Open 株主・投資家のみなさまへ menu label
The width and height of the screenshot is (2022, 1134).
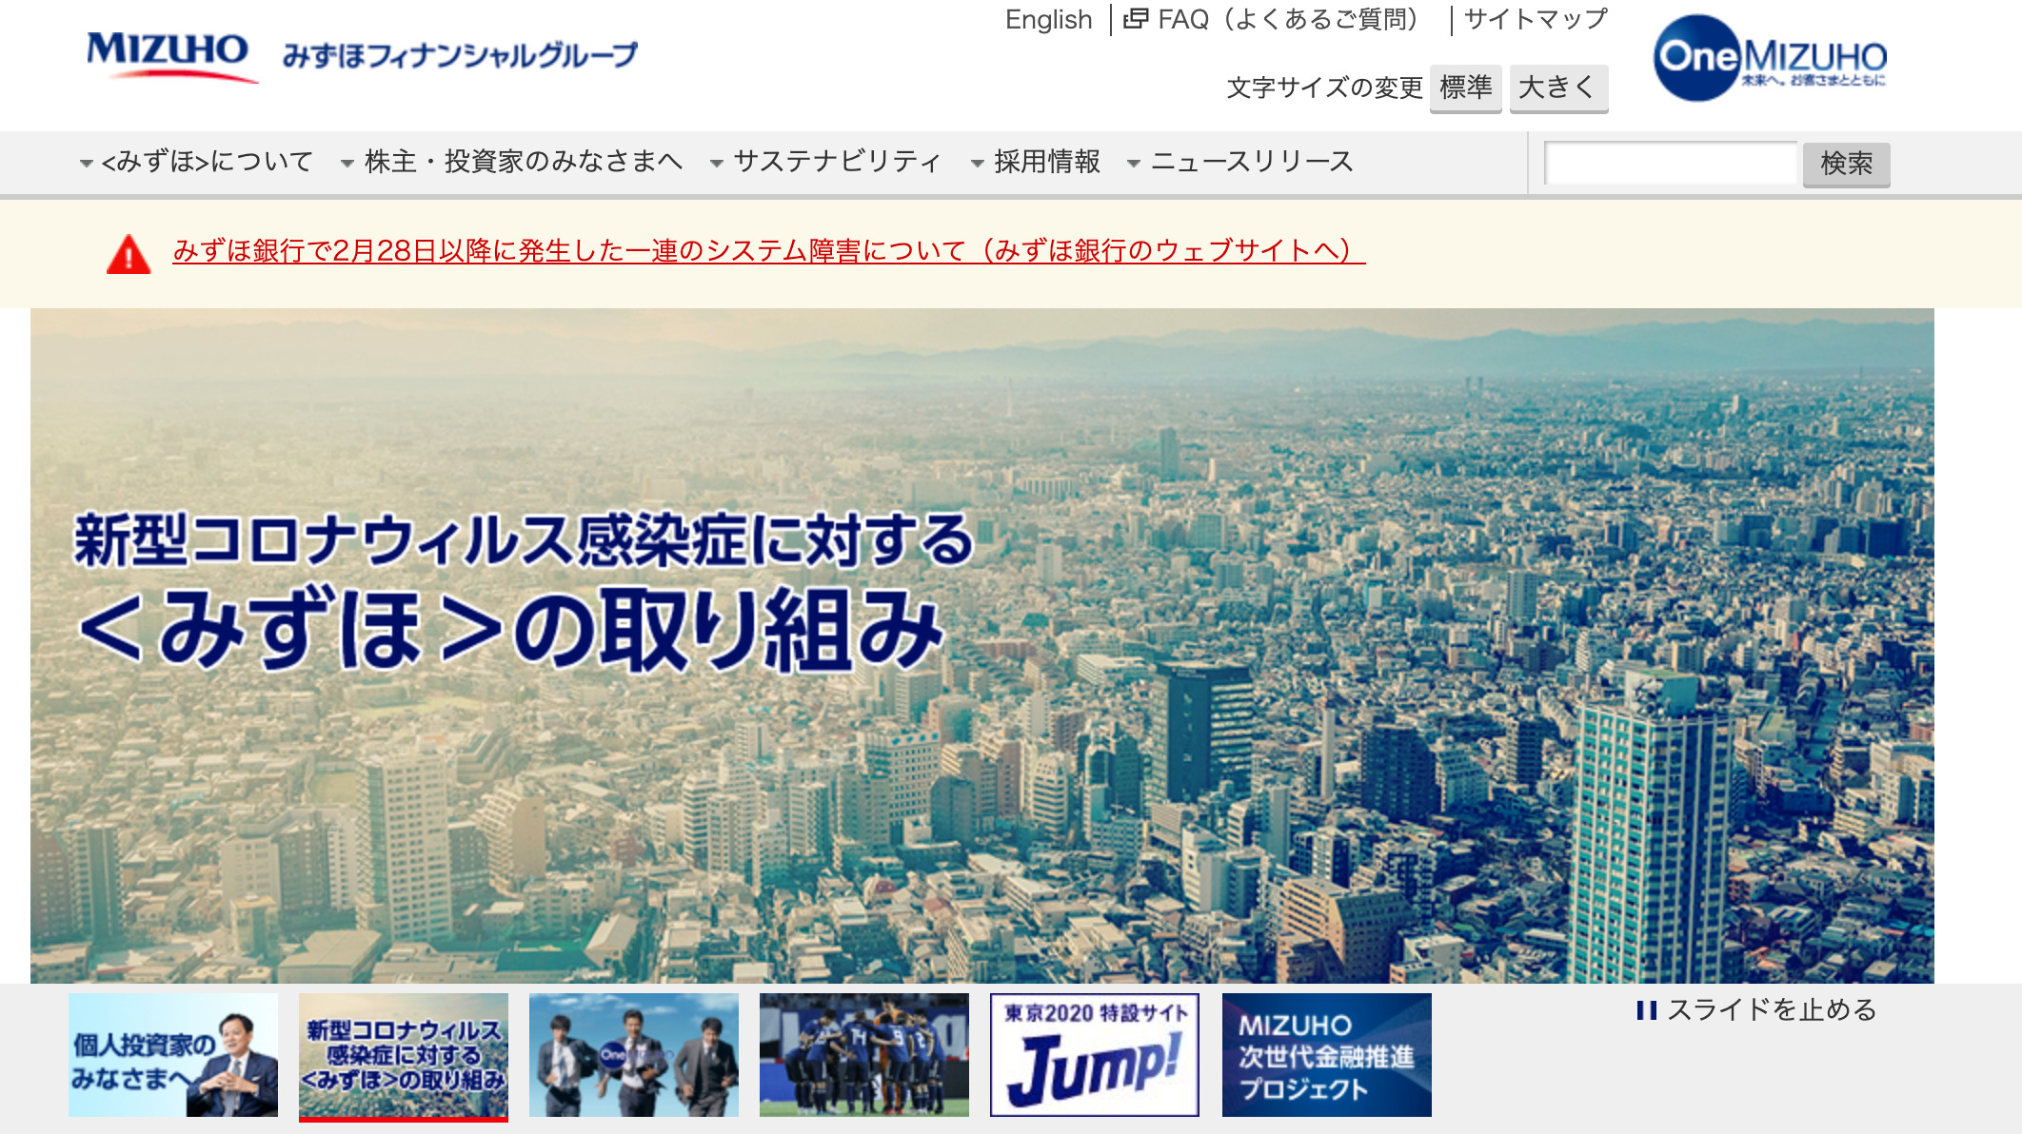[x=524, y=162]
